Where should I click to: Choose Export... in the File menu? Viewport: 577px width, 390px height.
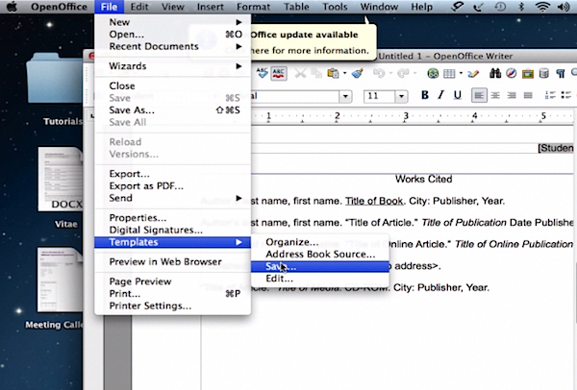click(173, 174)
